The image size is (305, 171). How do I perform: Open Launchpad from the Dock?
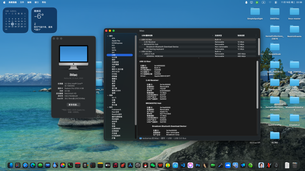[18, 165]
